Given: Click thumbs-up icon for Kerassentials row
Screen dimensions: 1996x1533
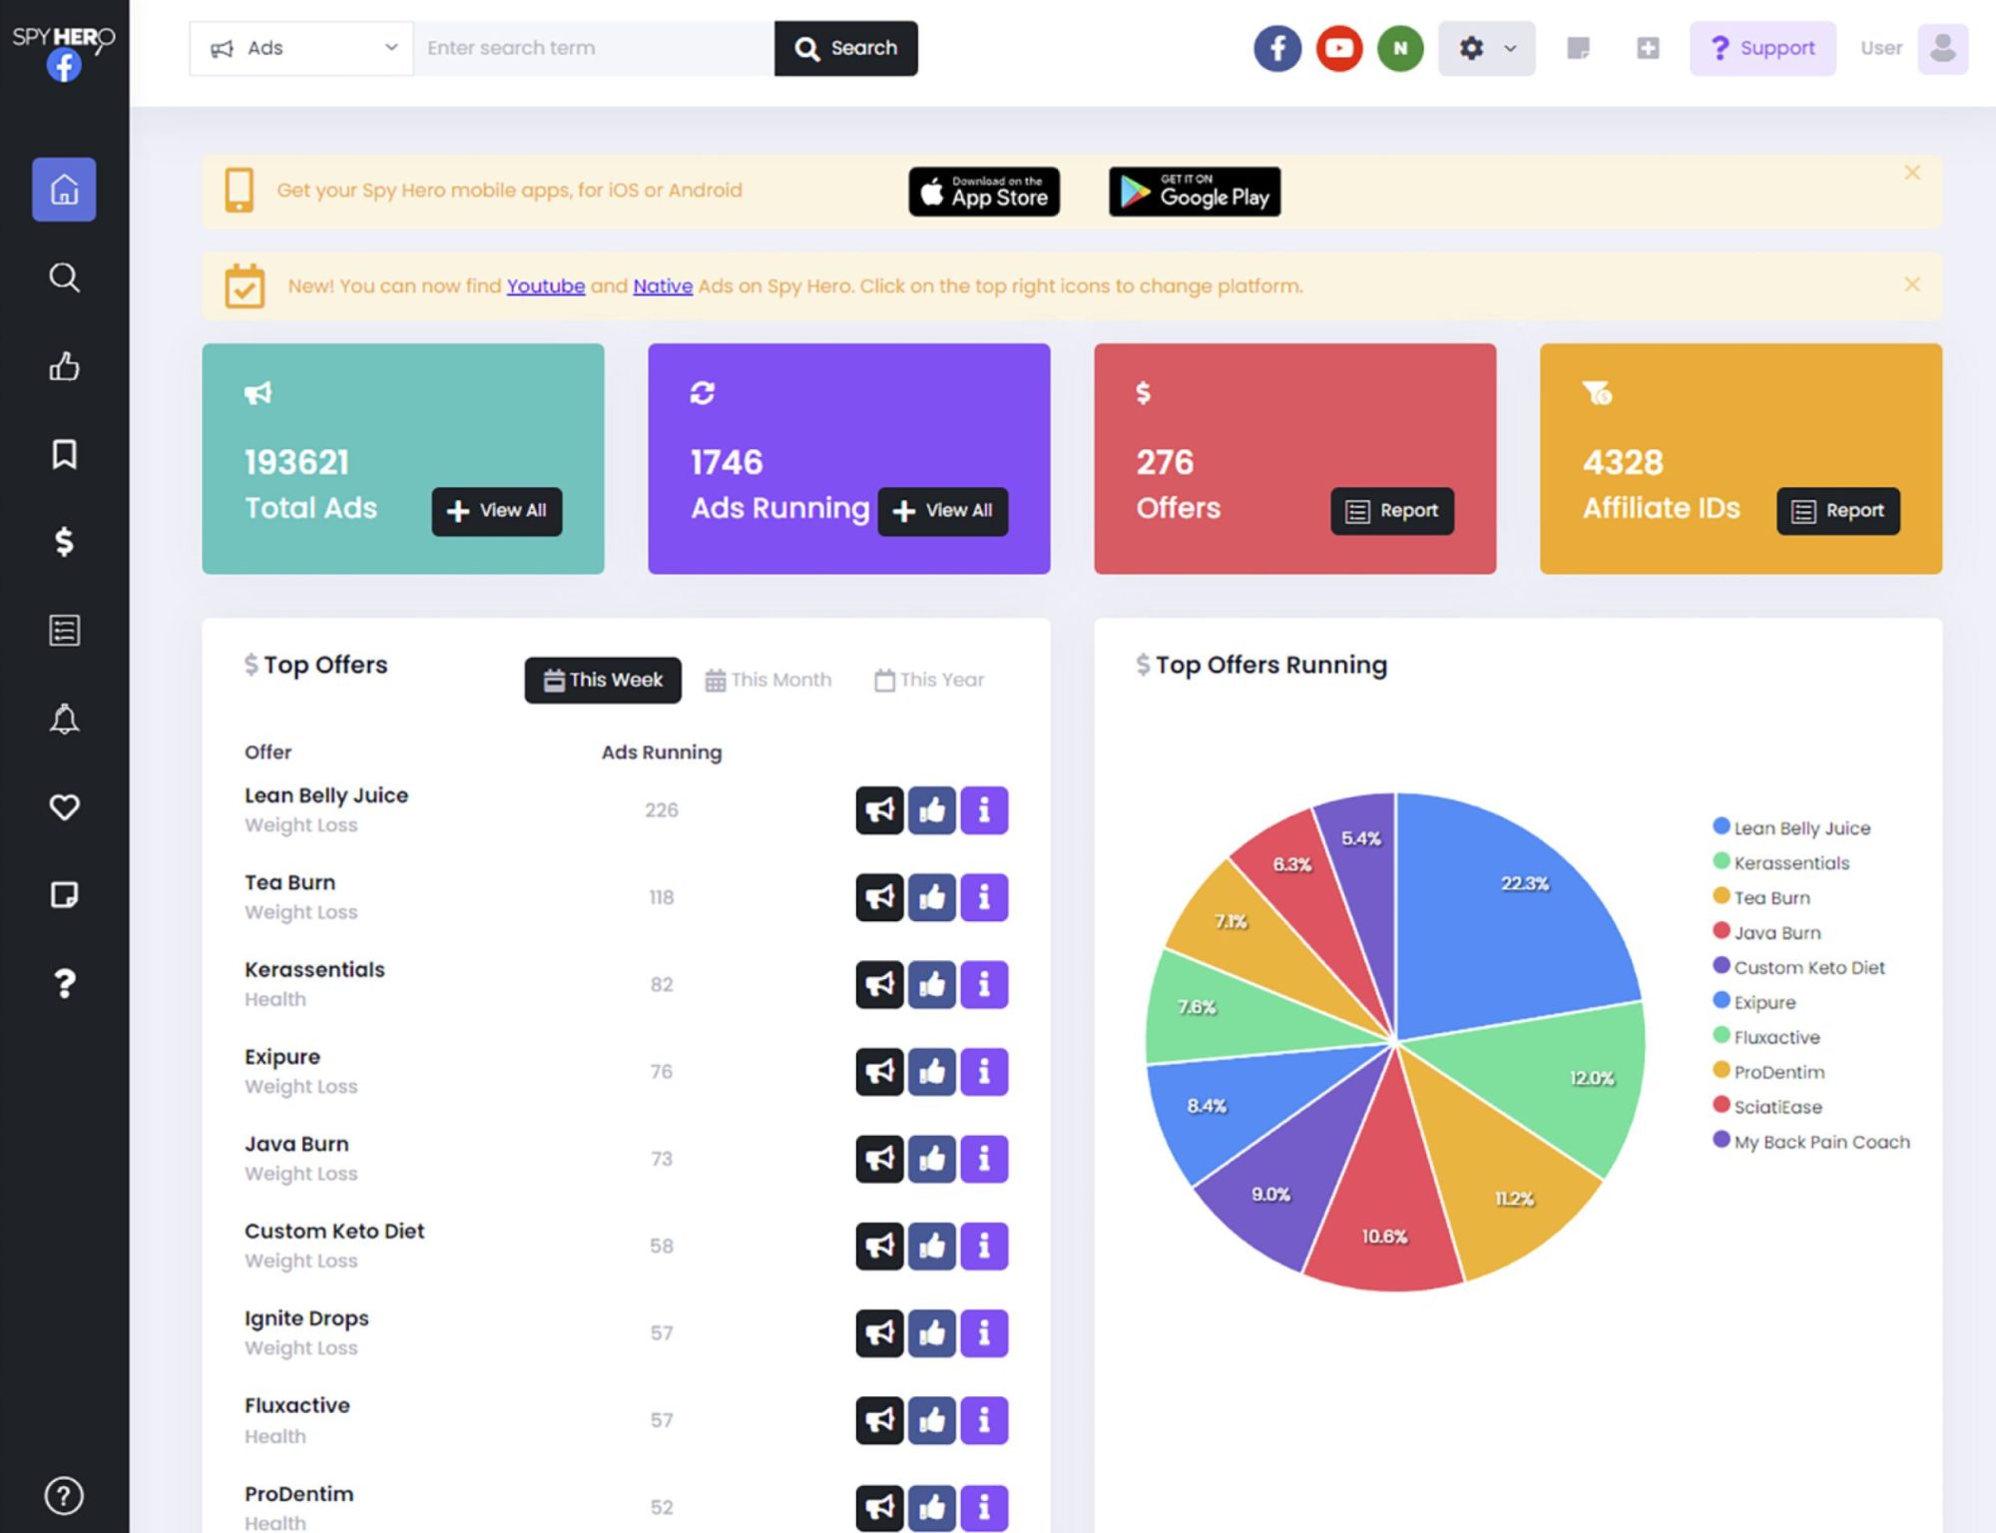Looking at the screenshot, I should 931,984.
